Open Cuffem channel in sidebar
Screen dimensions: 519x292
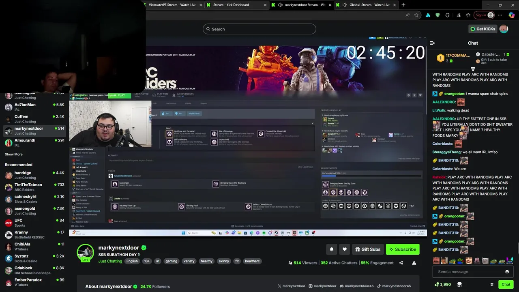coord(34,119)
